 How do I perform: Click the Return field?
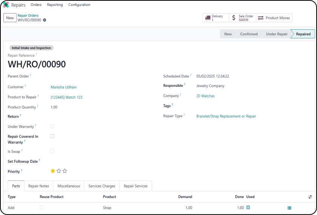click(x=101, y=117)
